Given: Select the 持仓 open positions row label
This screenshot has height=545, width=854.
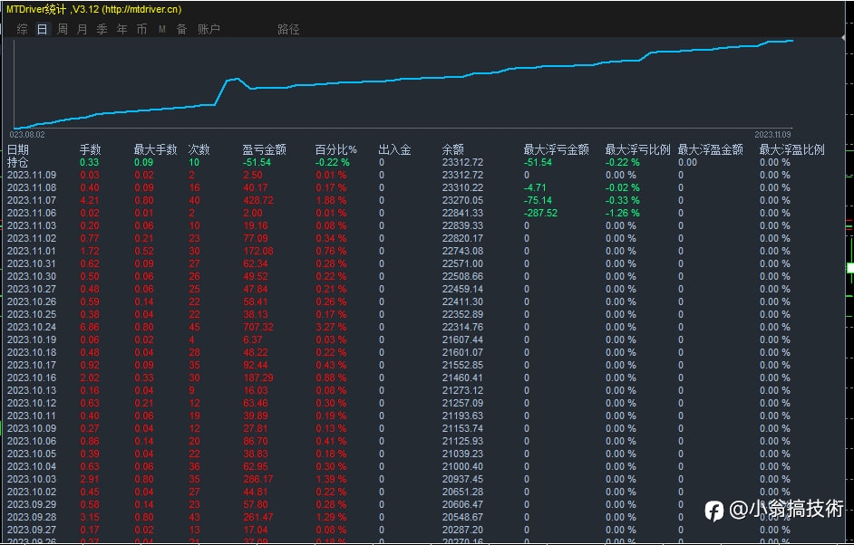Looking at the screenshot, I should point(18,162).
